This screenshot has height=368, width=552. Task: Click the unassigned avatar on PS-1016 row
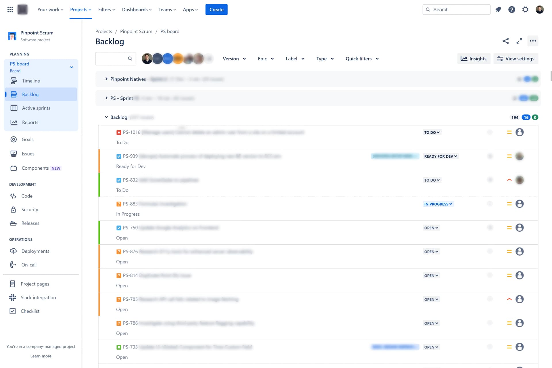pos(520,132)
